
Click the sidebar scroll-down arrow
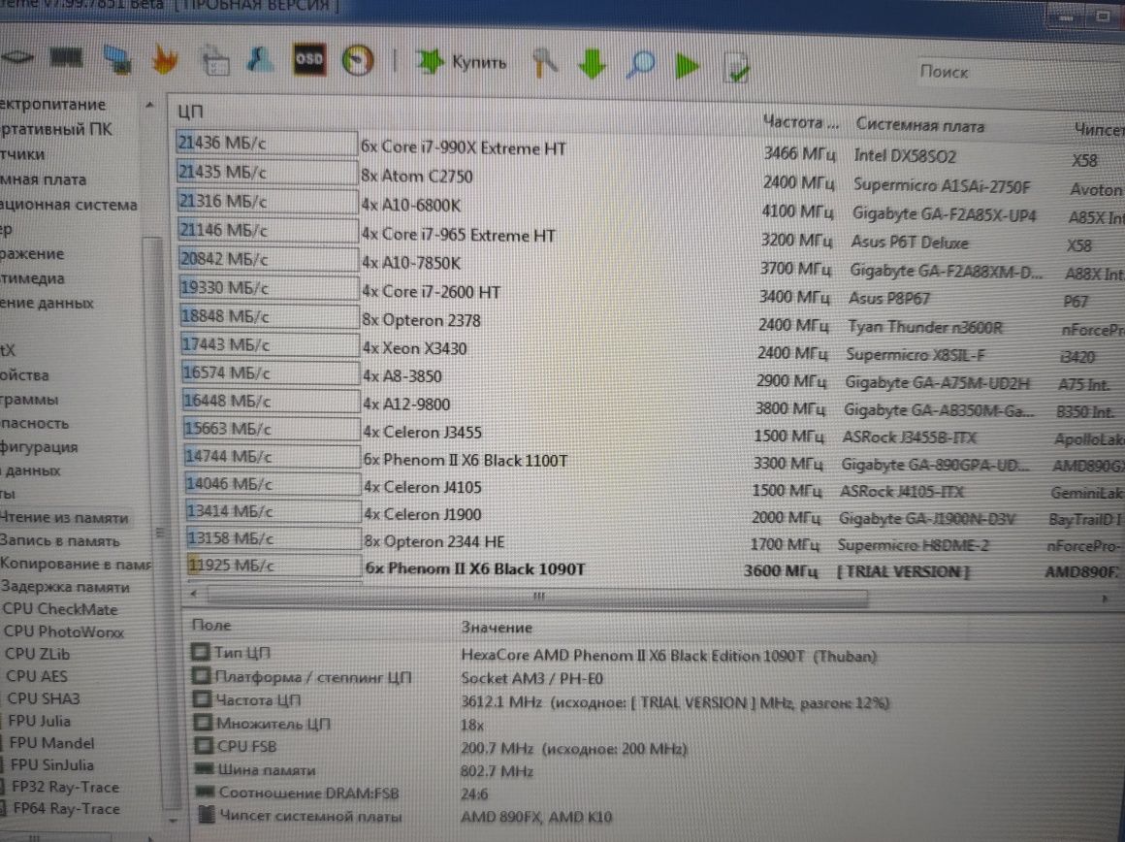click(173, 819)
